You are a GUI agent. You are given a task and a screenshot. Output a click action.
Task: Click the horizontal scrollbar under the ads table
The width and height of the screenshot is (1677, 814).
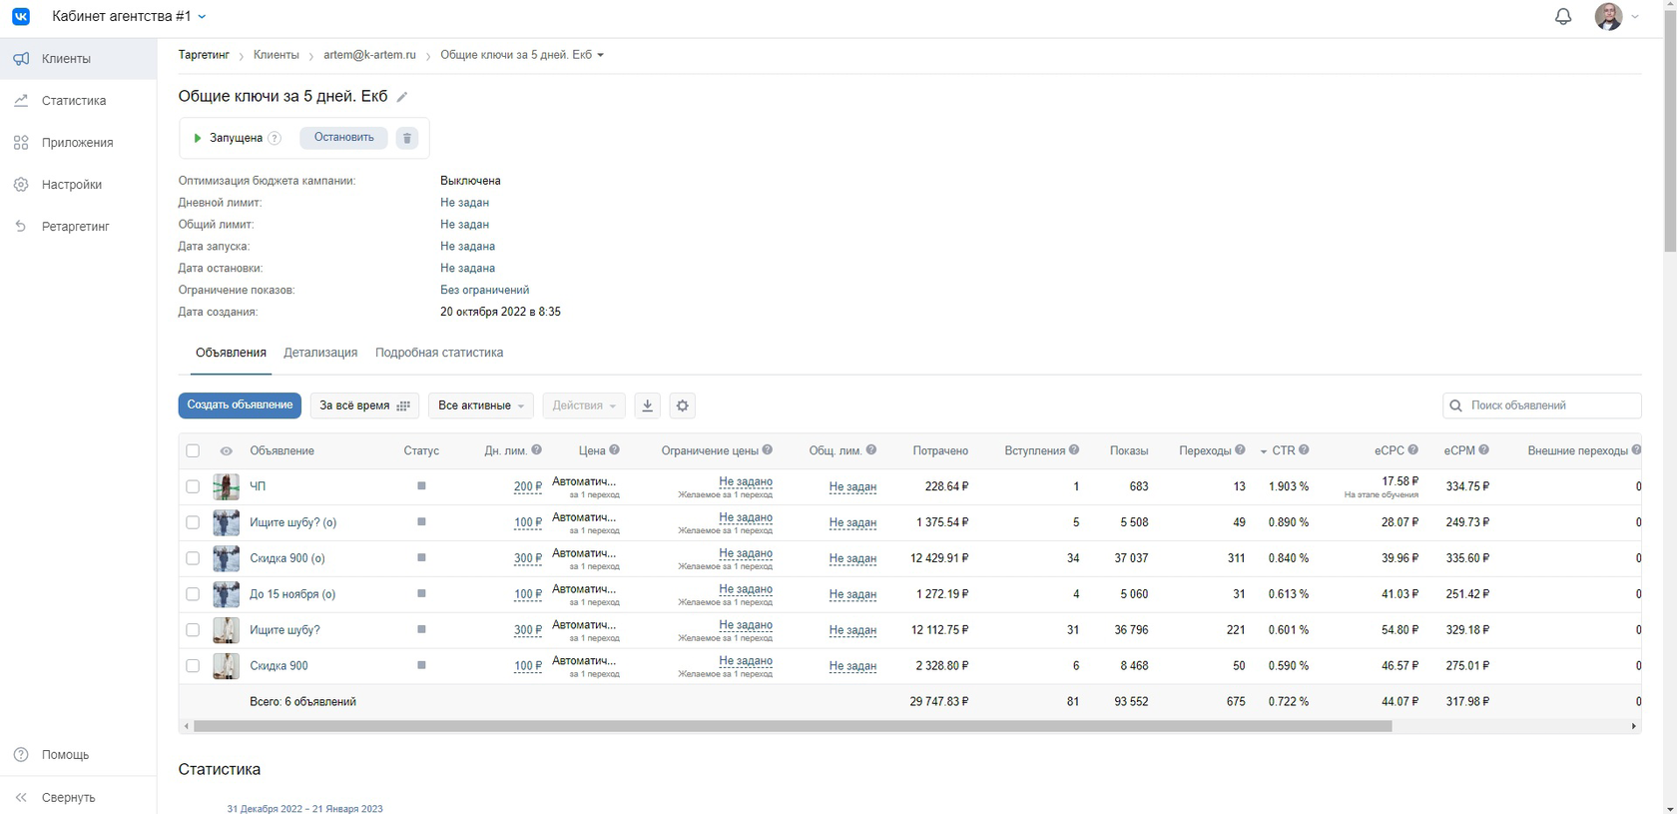pos(793,726)
